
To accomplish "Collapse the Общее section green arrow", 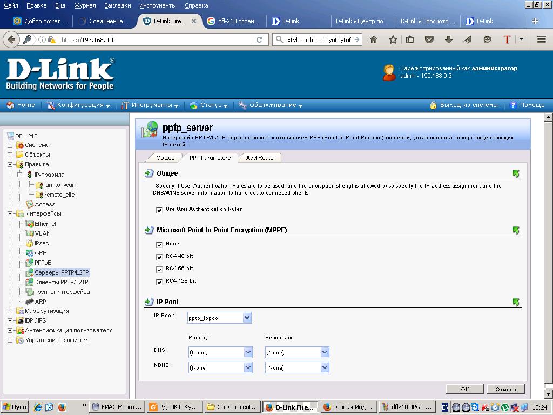I will (516, 173).
